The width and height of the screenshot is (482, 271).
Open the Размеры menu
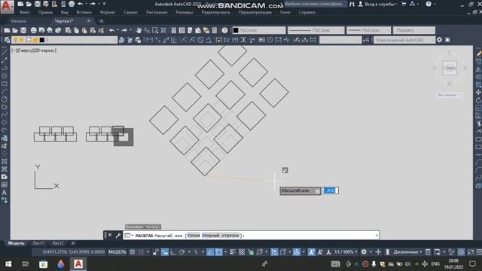pos(185,13)
